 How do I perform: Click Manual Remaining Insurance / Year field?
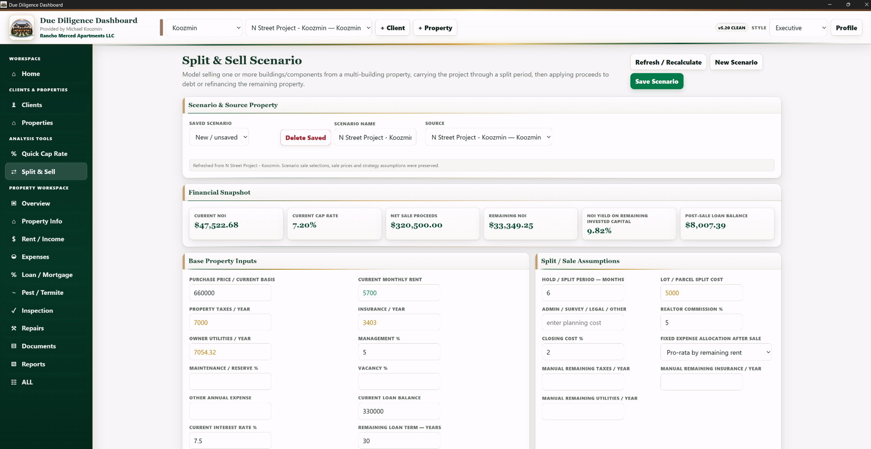[701, 382]
